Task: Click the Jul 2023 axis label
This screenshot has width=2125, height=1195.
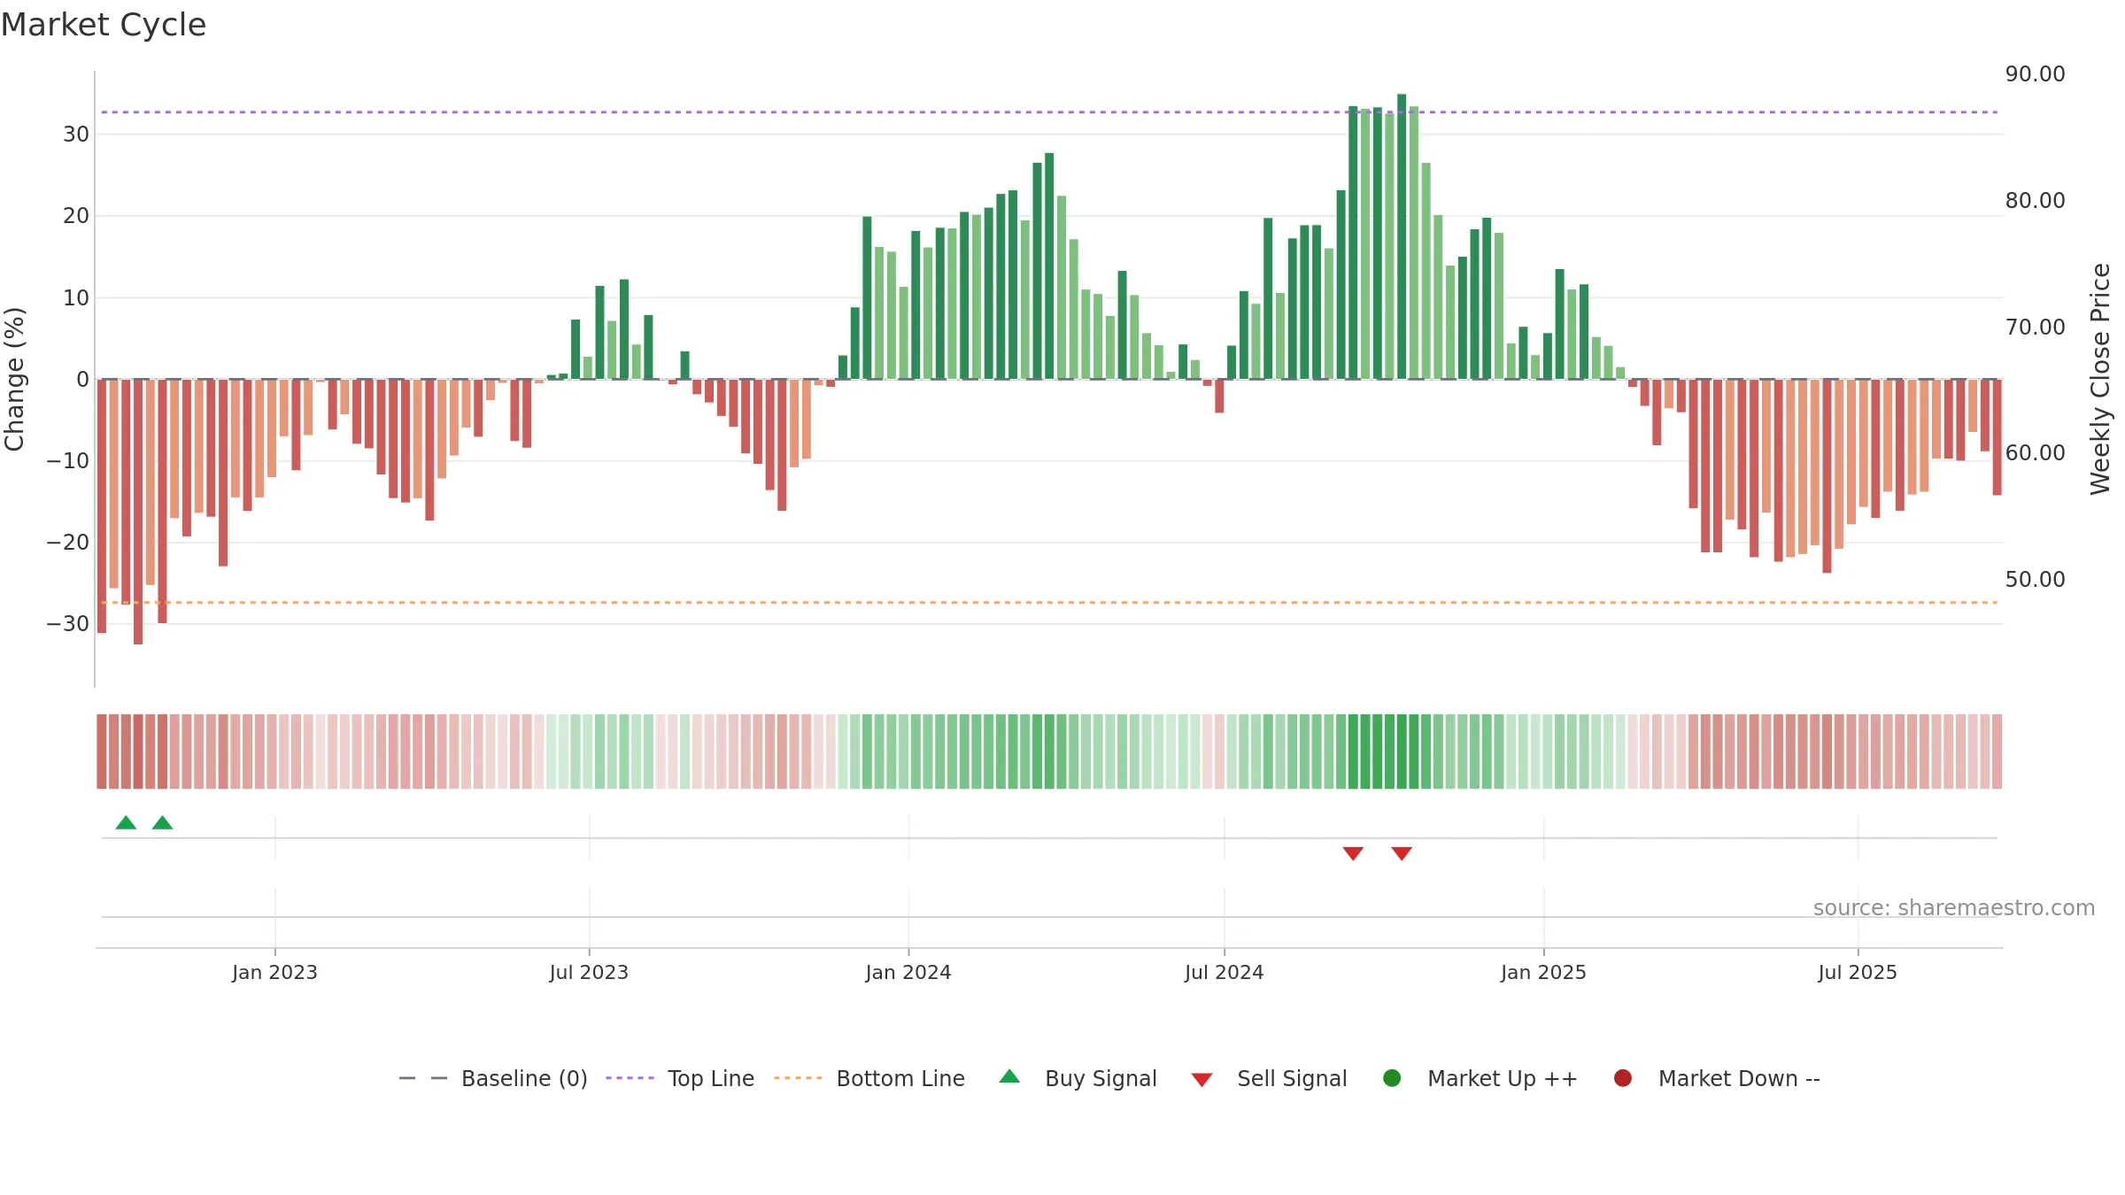Action: pos(589,972)
